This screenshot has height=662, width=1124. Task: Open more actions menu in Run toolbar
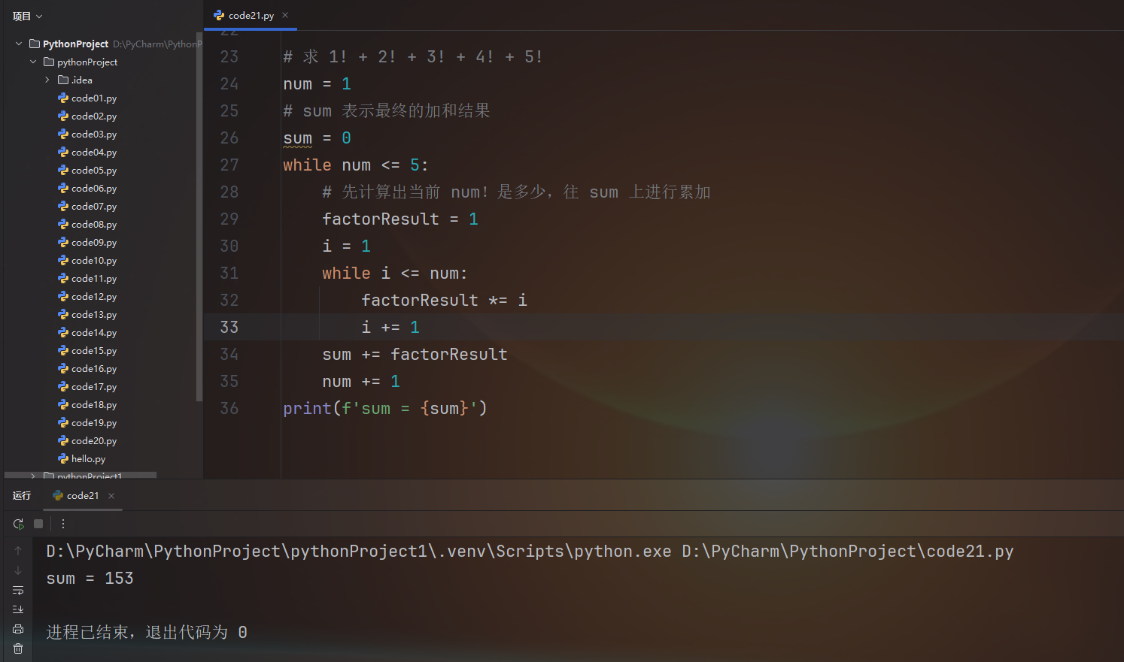pyautogui.click(x=63, y=524)
